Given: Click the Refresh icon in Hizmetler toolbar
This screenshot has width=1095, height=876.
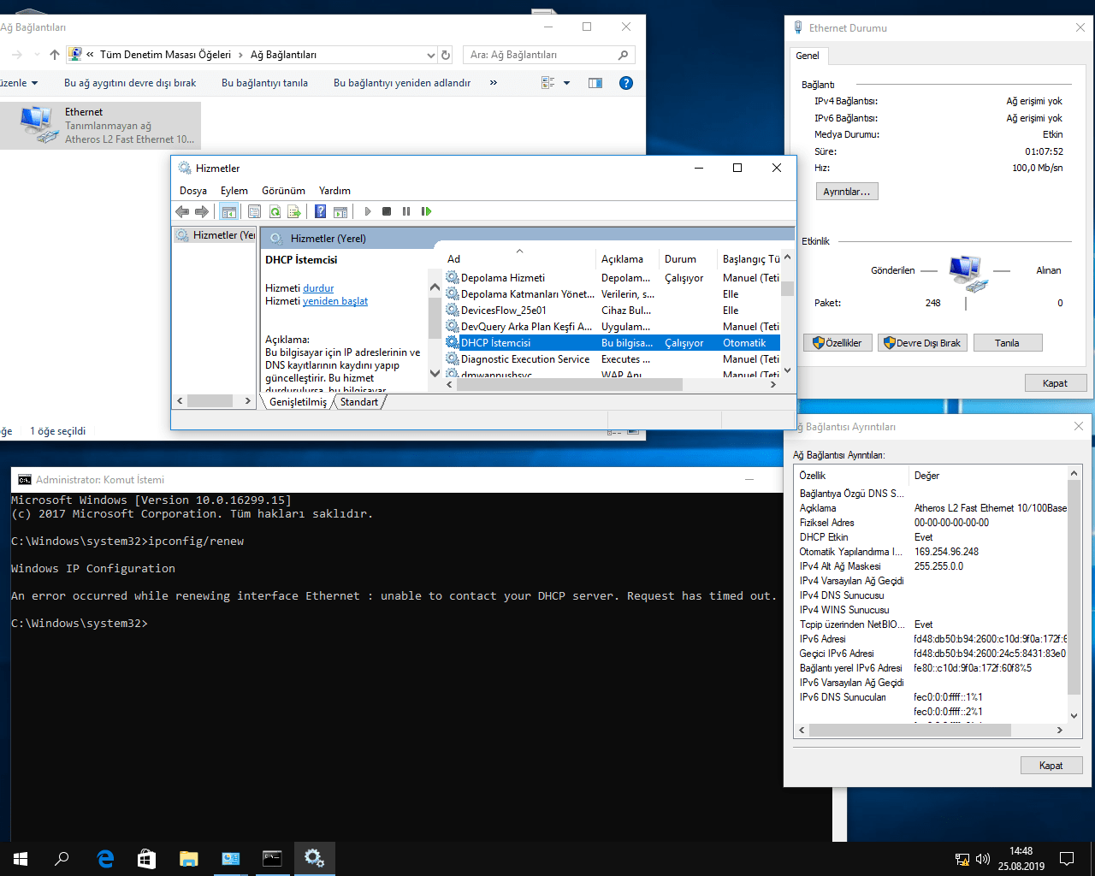Looking at the screenshot, I should [275, 211].
